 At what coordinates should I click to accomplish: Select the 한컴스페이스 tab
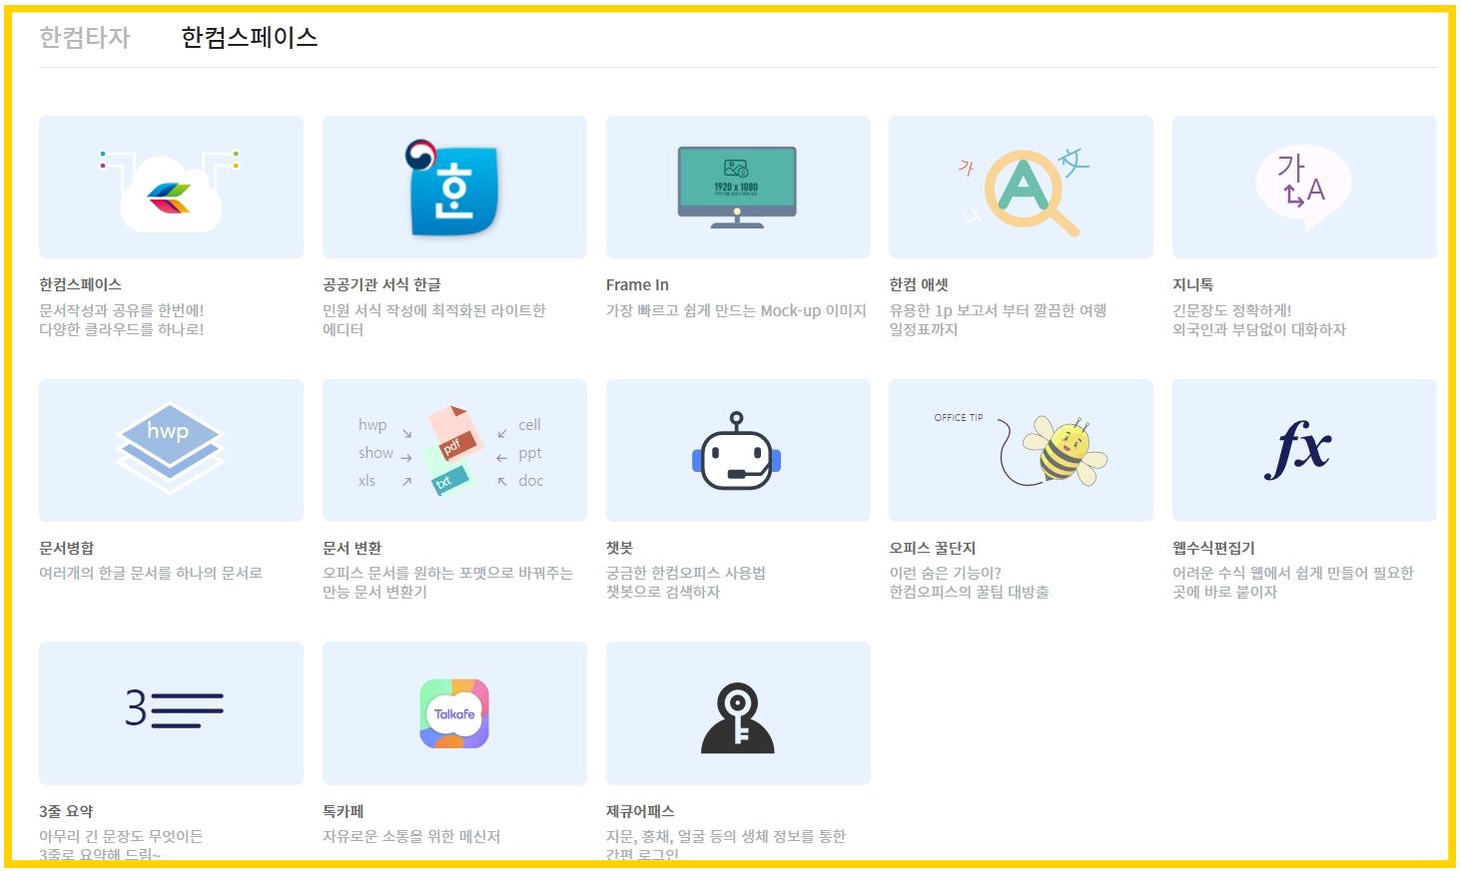point(249,38)
